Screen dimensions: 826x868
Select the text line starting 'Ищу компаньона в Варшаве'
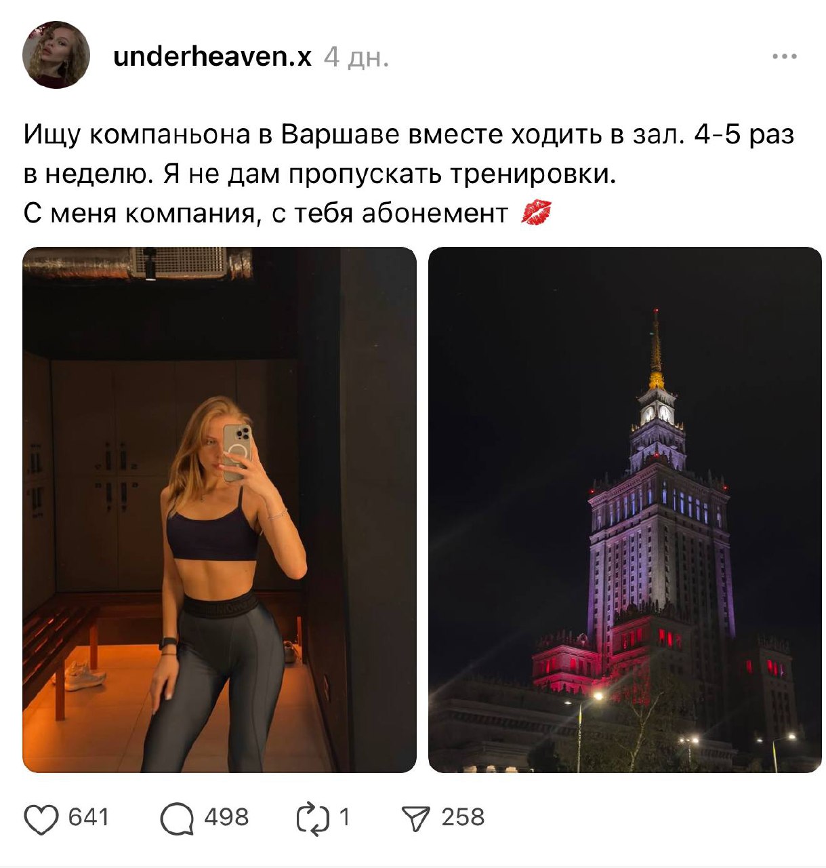click(409, 135)
